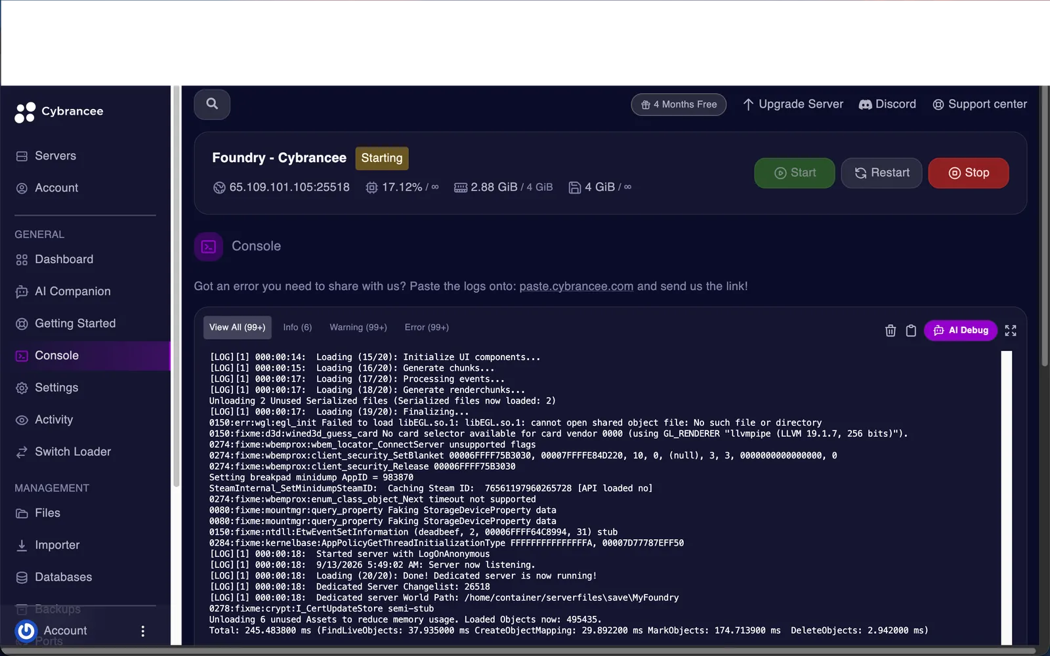Click the sidebar vertical scrollbar

click(x=176, y=287)
